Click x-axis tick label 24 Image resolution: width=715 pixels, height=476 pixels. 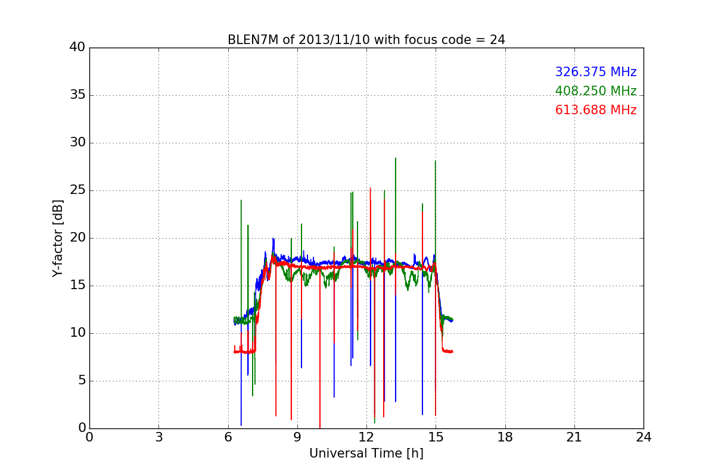pyautogui.click(x=643, y=437)
